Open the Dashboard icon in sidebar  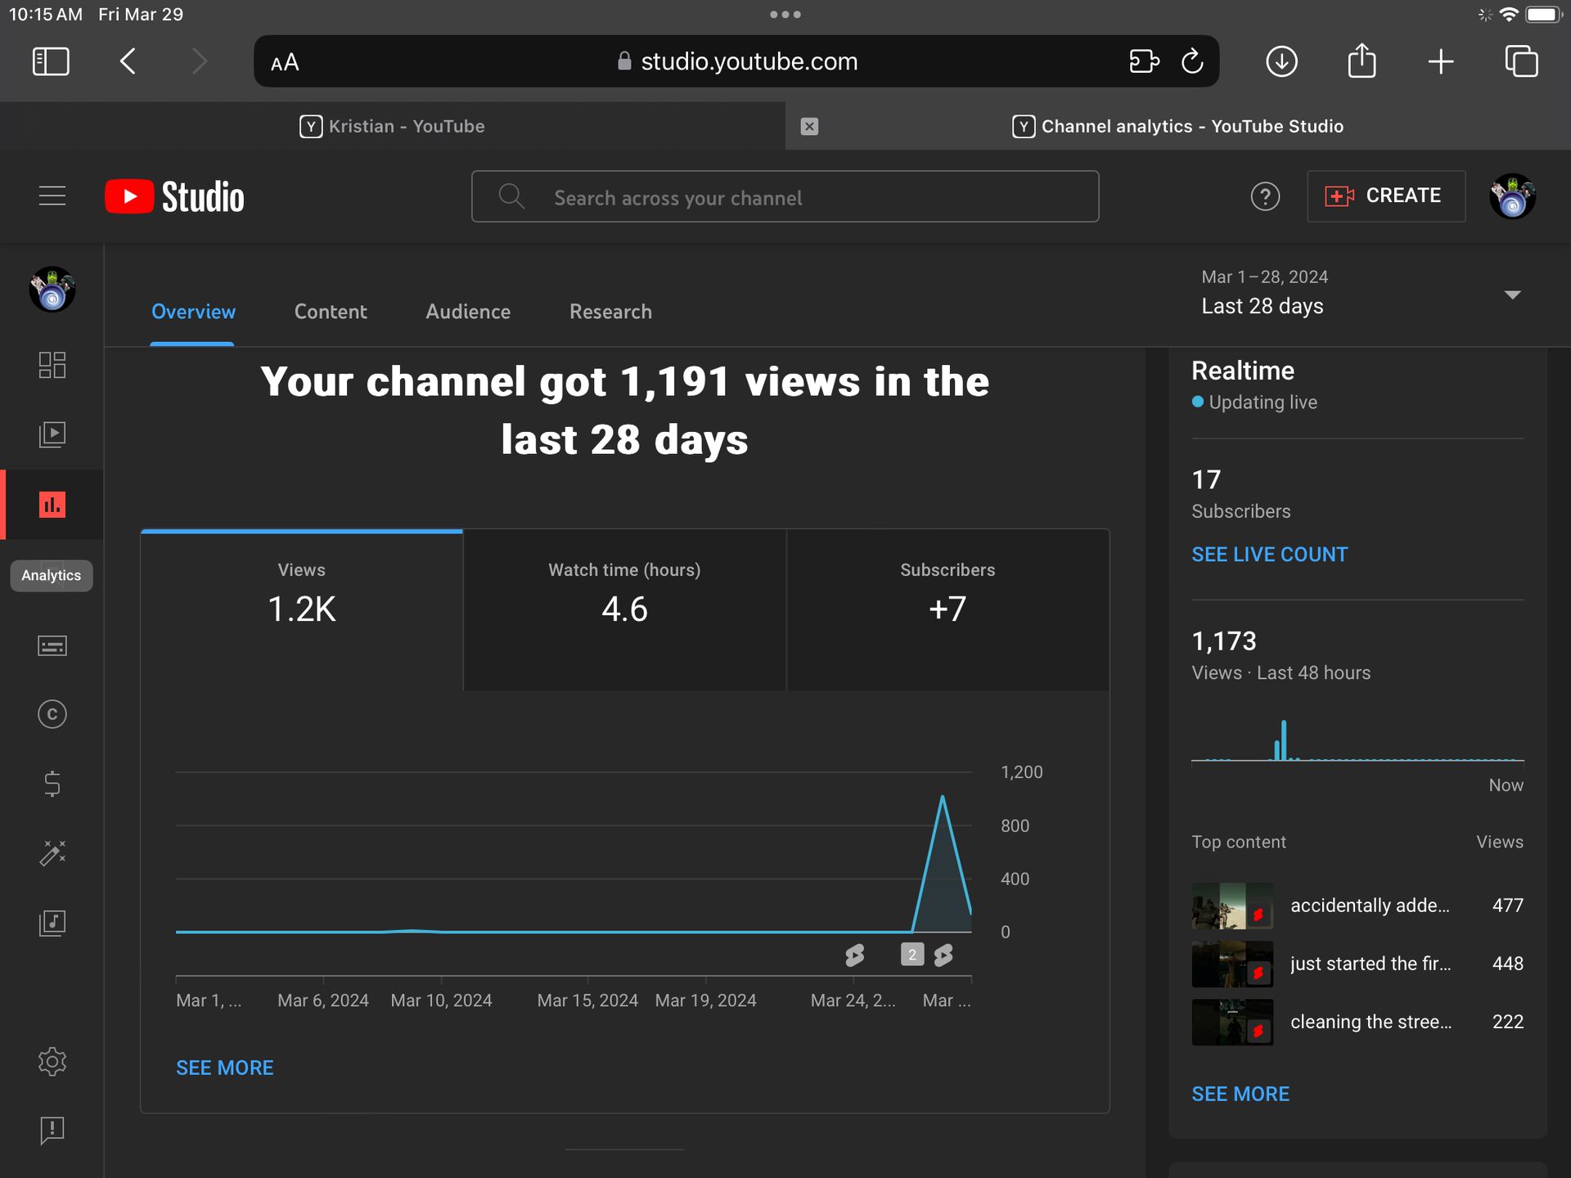click(52, 365)
